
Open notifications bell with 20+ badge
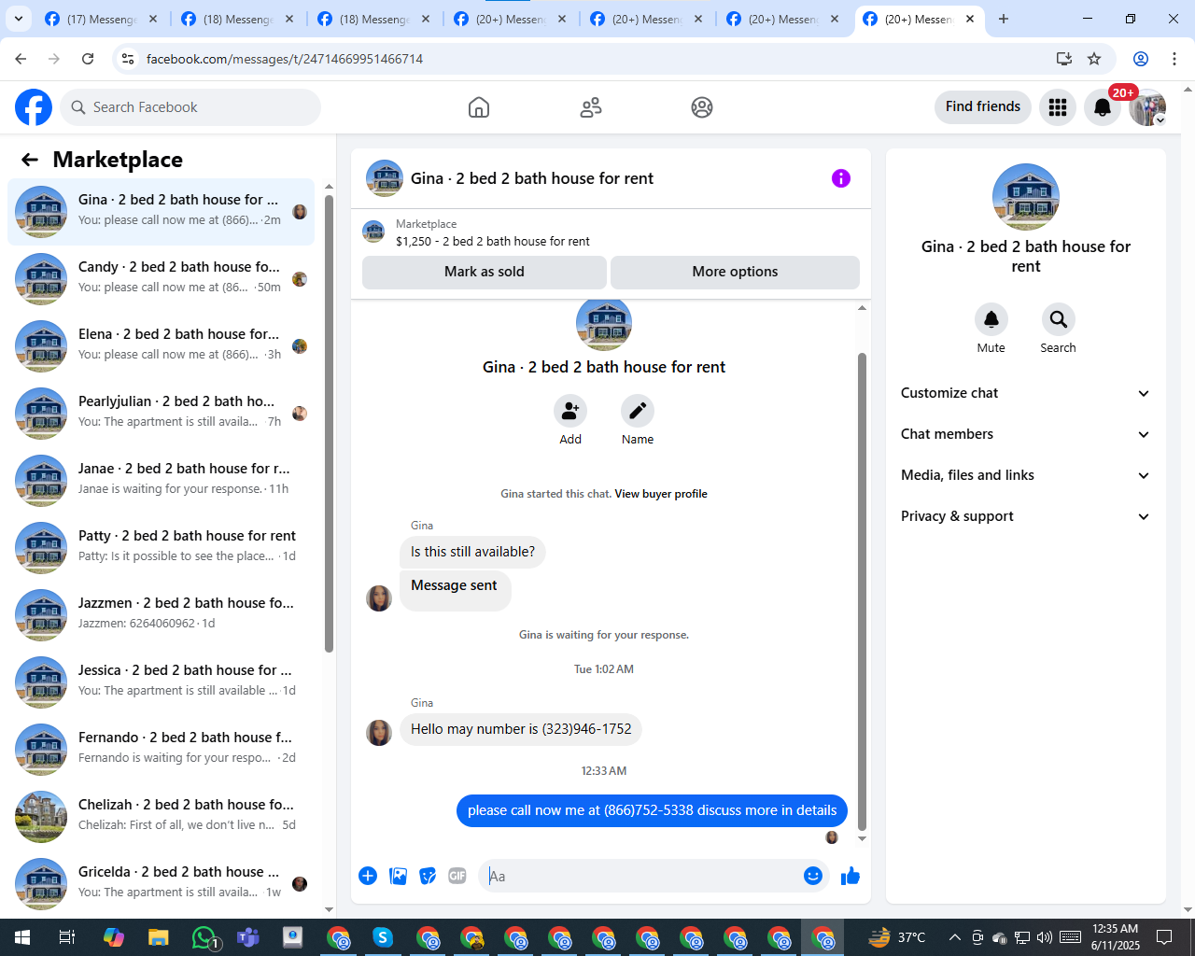click(x=1103, y=107)
